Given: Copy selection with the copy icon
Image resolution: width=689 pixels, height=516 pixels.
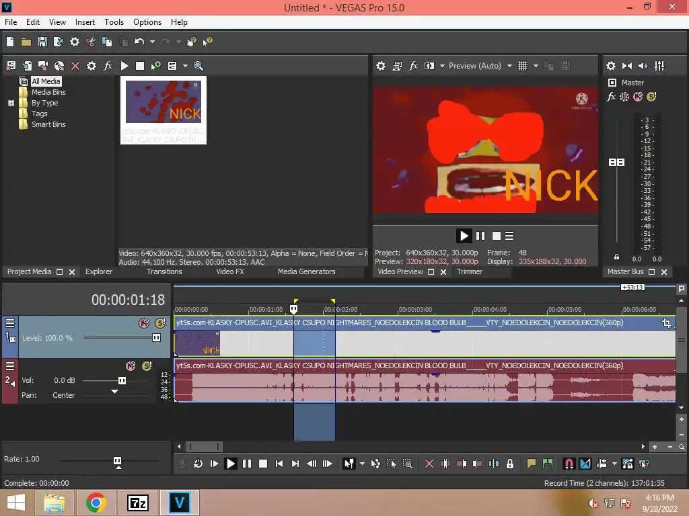Looking at the screenshot, I should [107, 42].
